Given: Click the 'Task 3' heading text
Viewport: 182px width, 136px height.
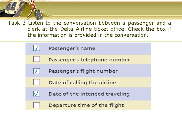Looking at the screenshot, I should pyautogui.click(x=17, y=23).
